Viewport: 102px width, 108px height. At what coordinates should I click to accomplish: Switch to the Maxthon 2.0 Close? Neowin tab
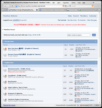[x=53, y=10]
